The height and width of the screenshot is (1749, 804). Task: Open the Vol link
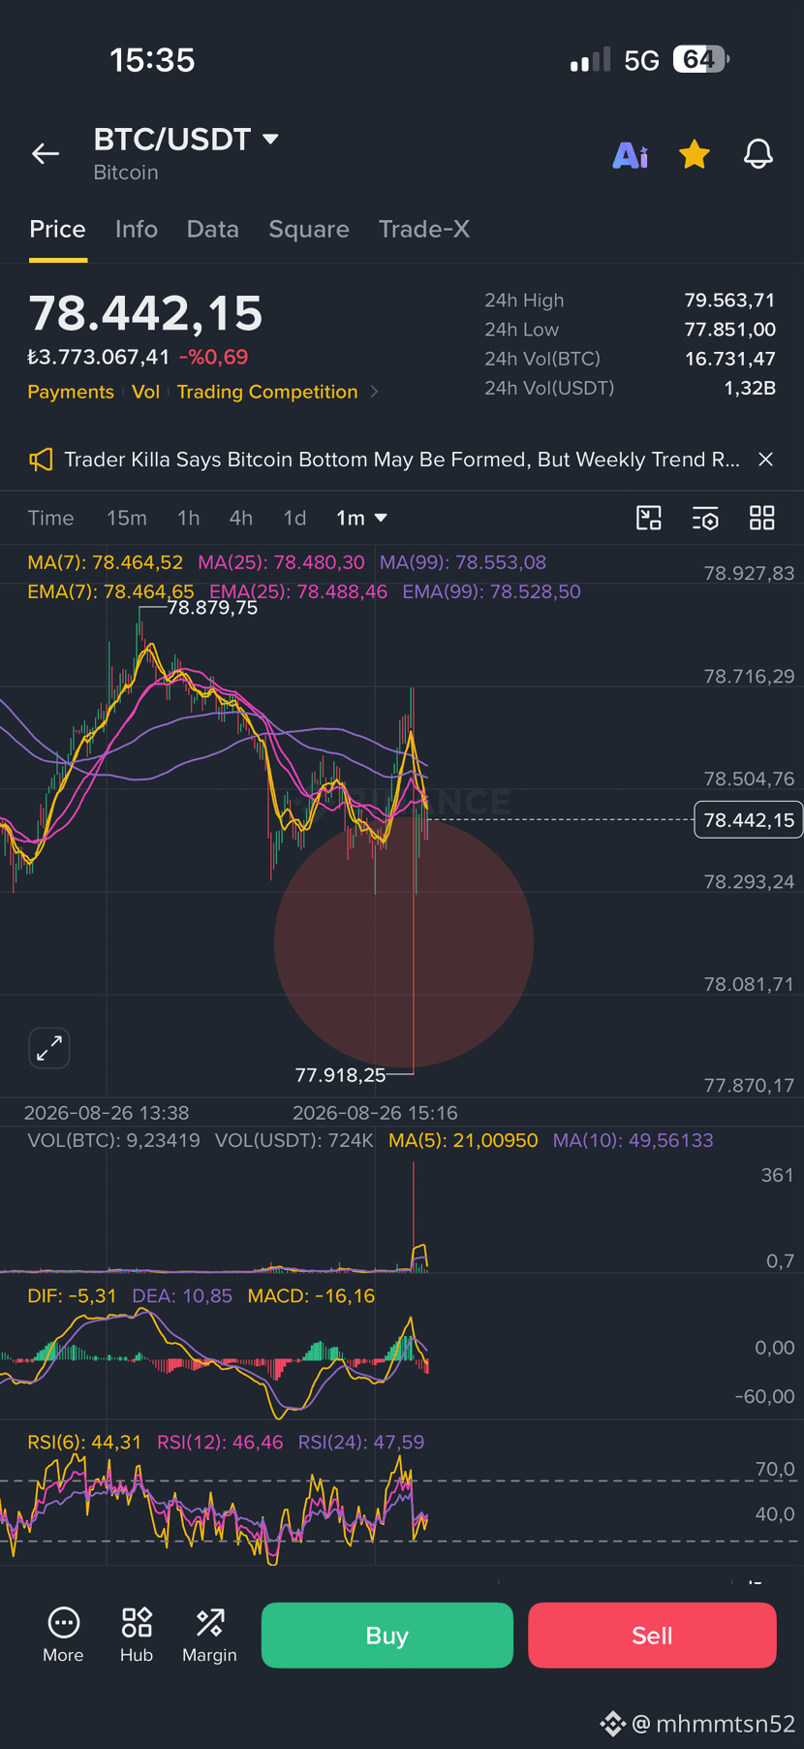coord(145,392)
